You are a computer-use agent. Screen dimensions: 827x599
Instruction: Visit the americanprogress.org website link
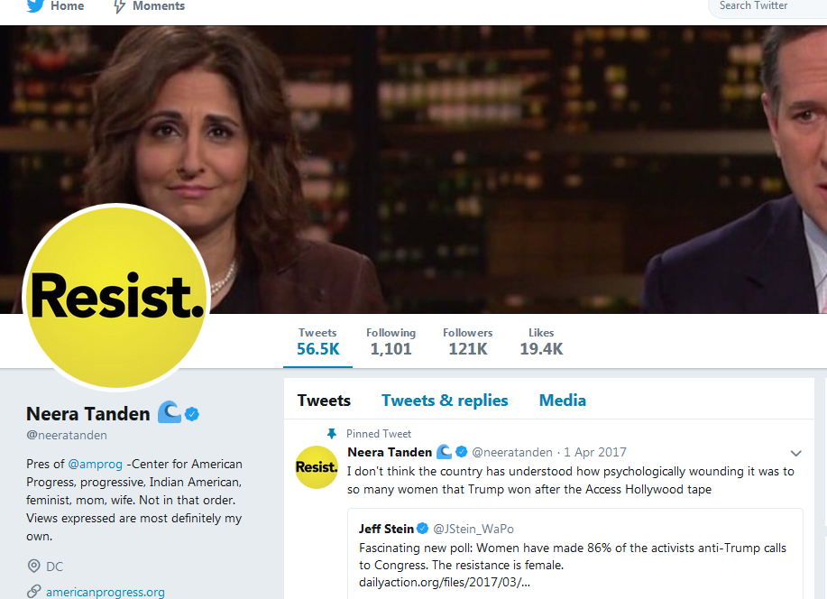(x=106, y=592)
